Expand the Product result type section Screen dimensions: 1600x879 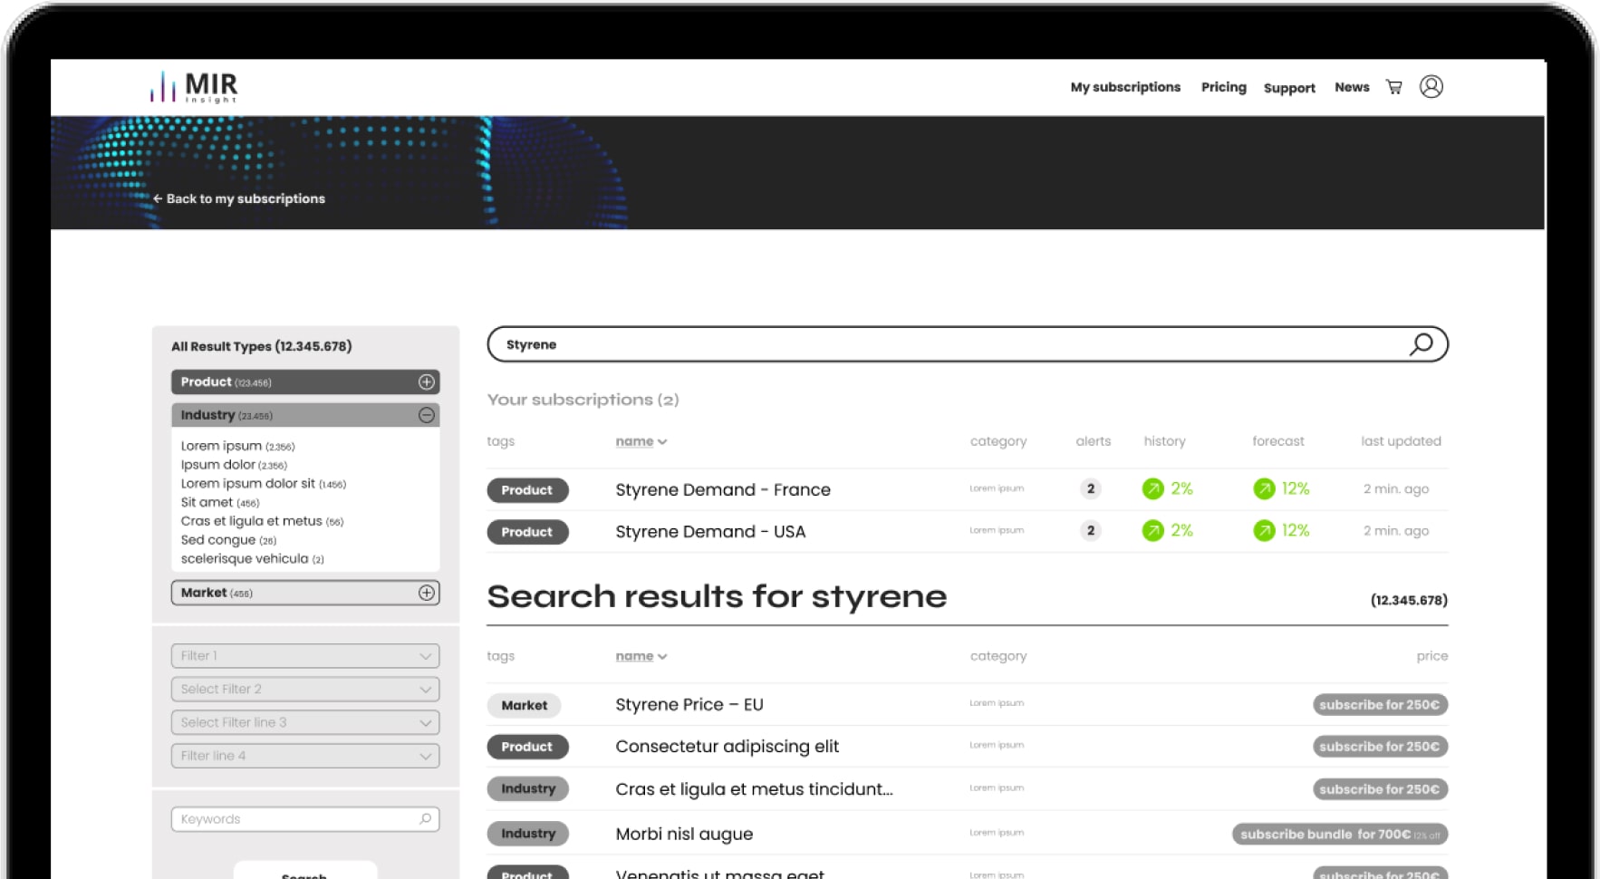[x=426, y=382]
